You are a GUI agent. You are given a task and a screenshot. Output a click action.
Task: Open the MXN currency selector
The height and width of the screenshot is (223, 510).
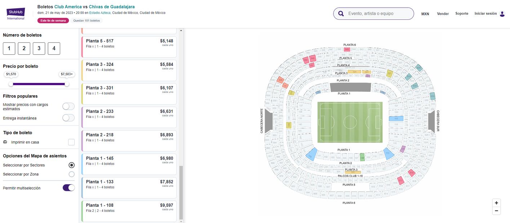pyautogui.click(x=425, y=14)
